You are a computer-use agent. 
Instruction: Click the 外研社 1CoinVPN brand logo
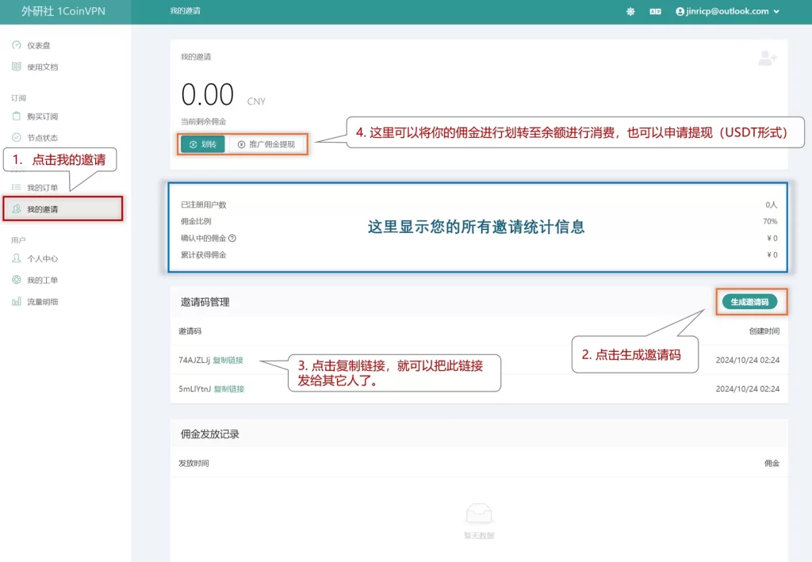coord(63,11)
